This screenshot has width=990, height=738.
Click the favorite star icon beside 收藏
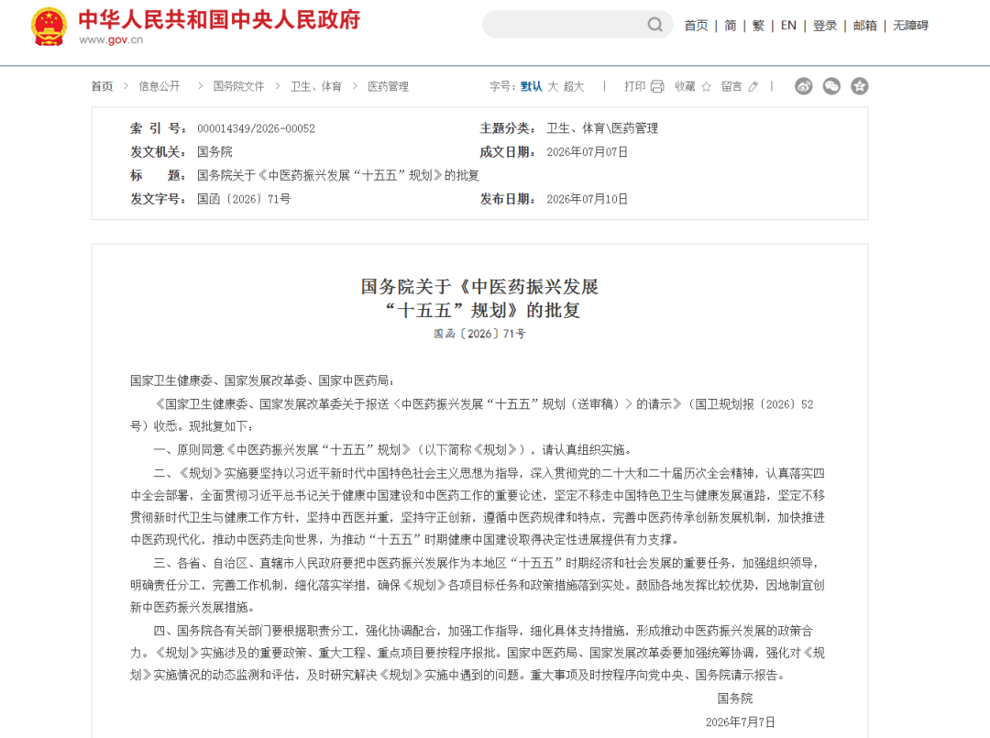pyautogui.click(x=706, y=86)
